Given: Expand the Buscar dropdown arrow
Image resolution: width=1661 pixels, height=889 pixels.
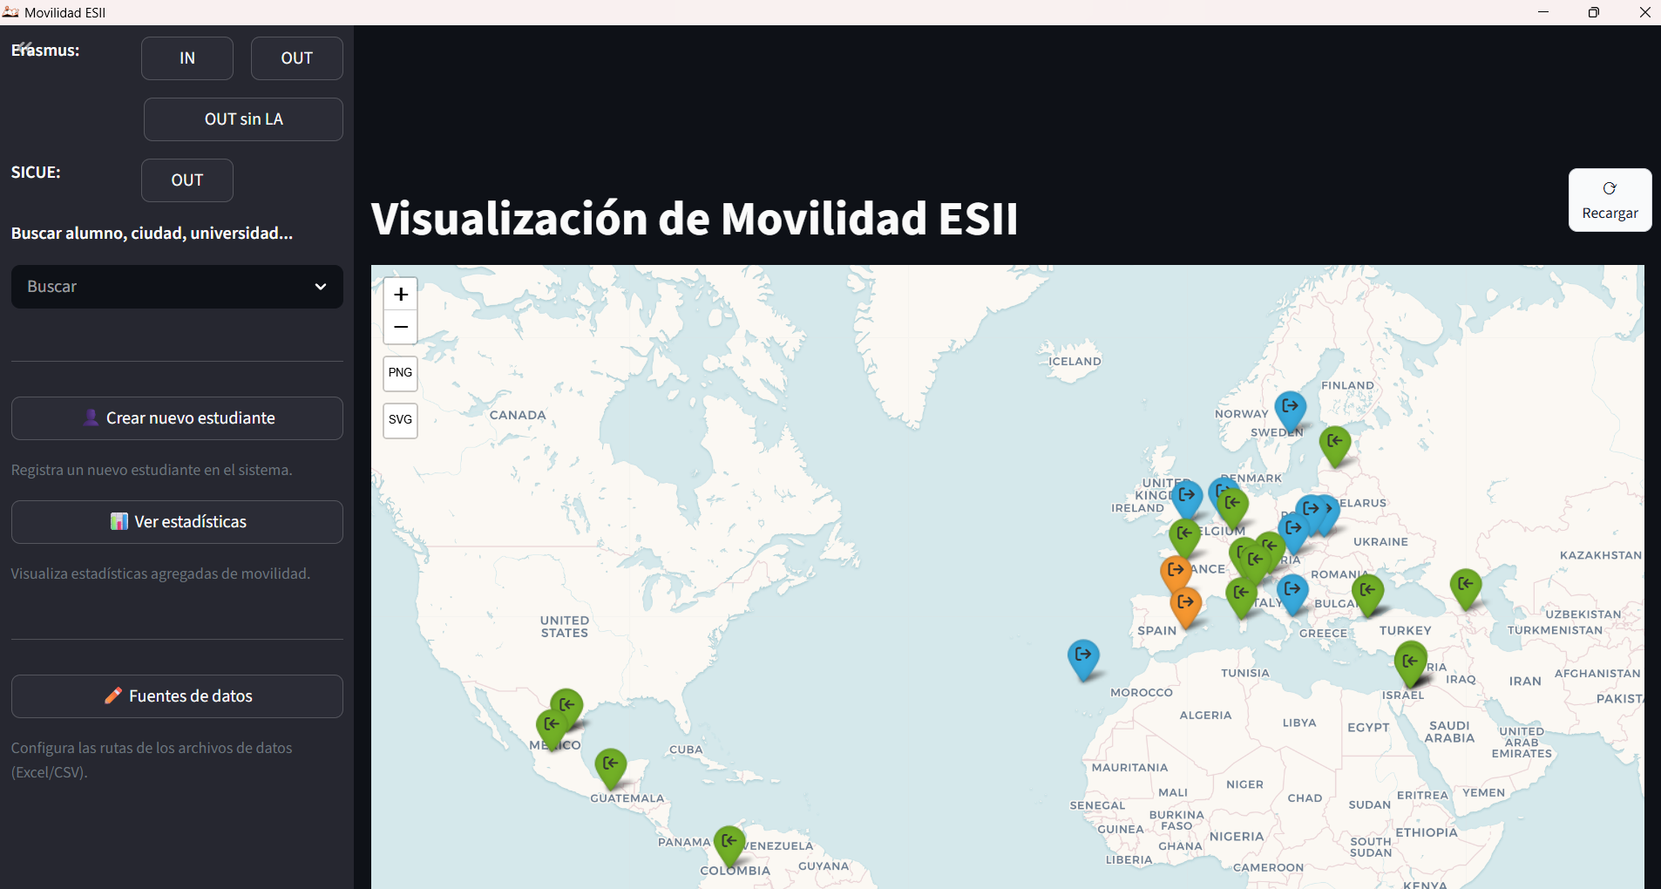Looking at the screenshot, I should [321, 287].
